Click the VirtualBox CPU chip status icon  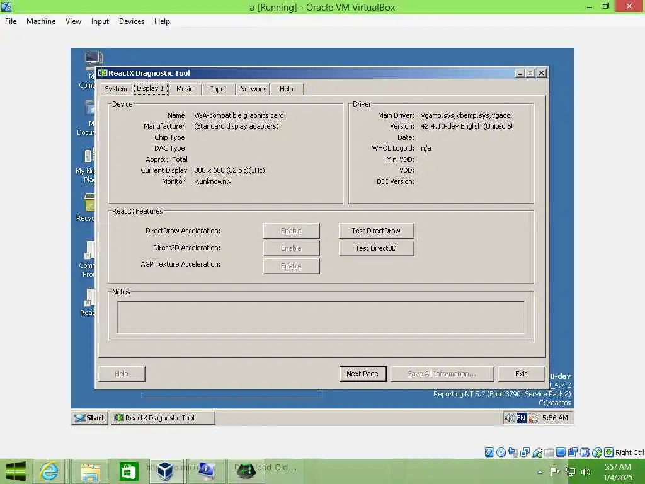pyautogui.click(x=585, y=452)
